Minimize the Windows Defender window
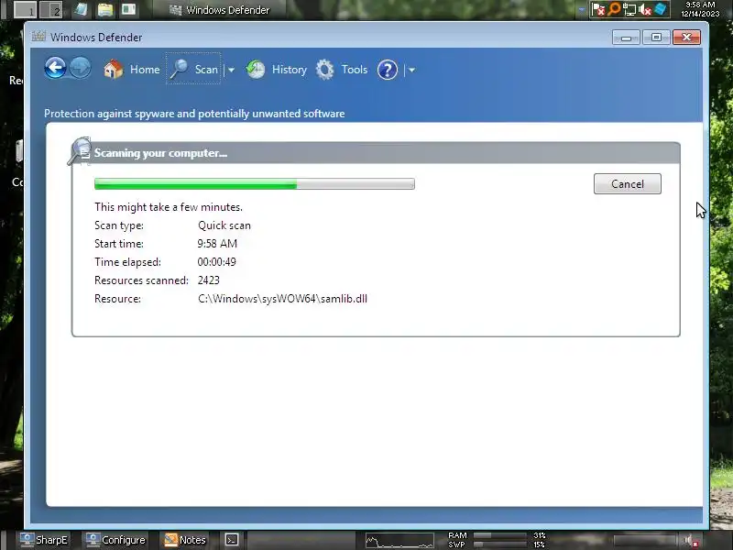 click(x=626, y=38)
